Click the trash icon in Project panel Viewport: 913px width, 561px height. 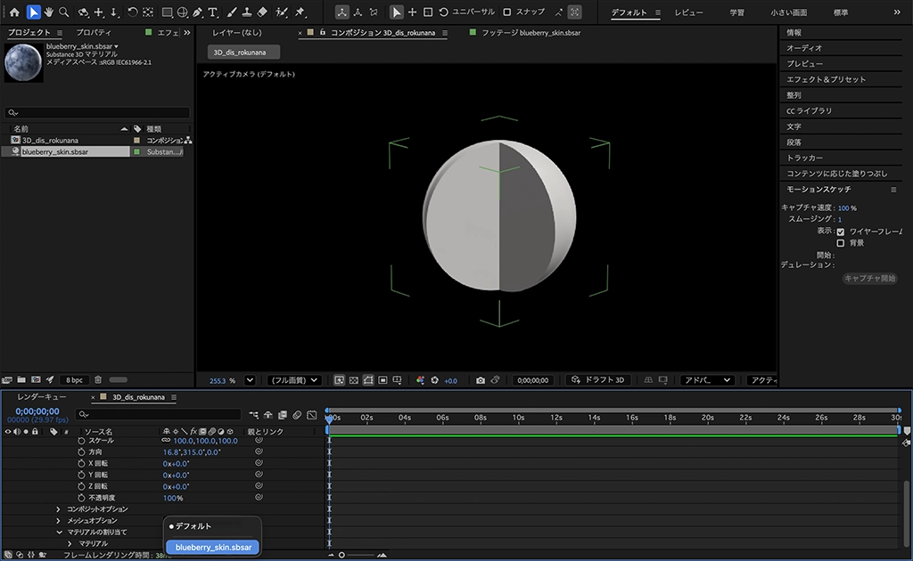click(98, 380)
